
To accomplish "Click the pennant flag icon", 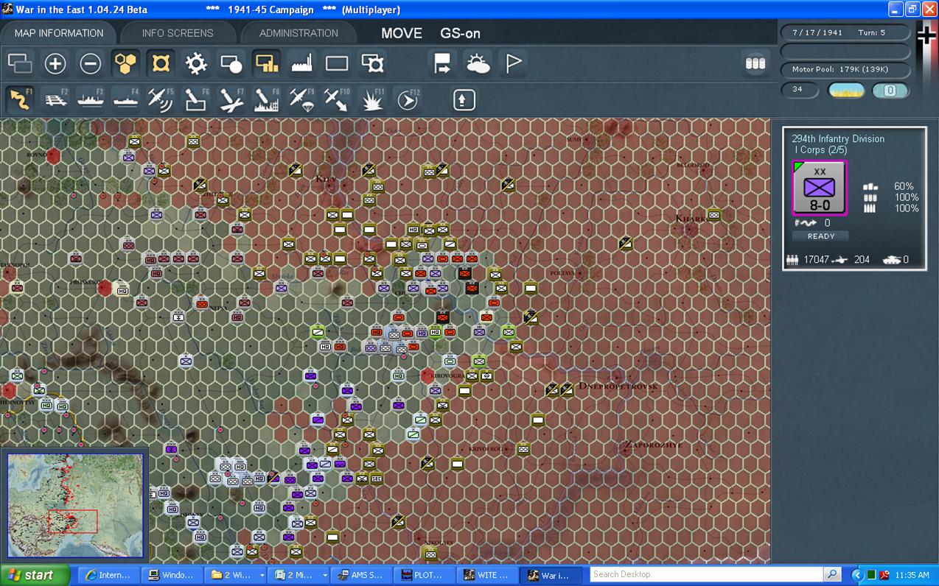I will 513,64.
